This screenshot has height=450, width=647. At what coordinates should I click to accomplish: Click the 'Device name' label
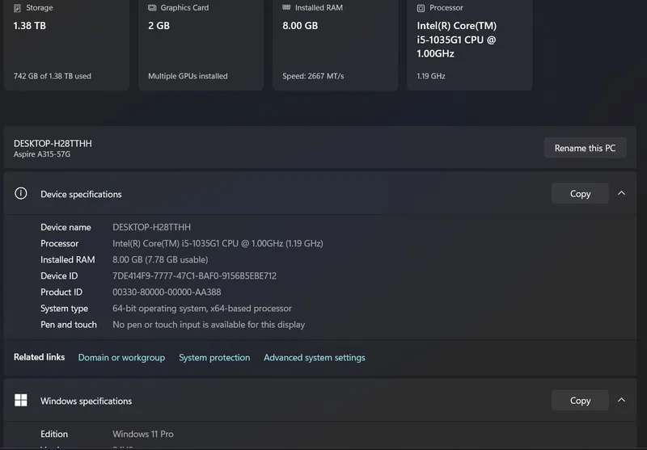[x=66, y=228]
